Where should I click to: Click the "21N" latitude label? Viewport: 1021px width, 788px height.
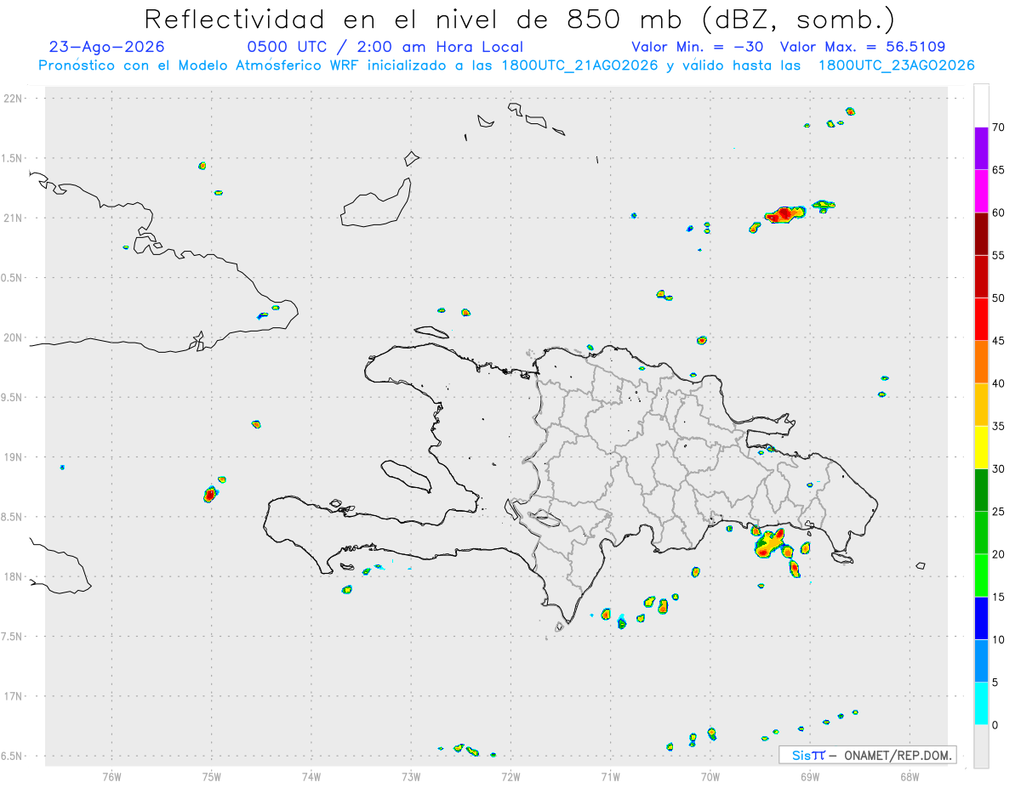click(14, 218)
